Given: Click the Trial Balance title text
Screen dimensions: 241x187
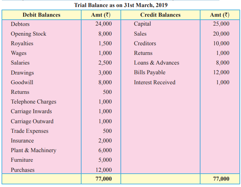Looking at the screenshot, I should click(121, 5).
